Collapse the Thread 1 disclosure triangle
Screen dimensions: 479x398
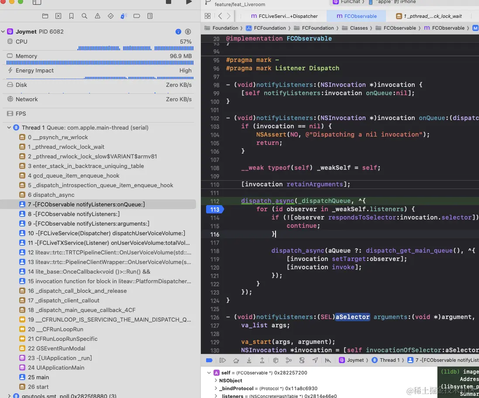(9, 128)
